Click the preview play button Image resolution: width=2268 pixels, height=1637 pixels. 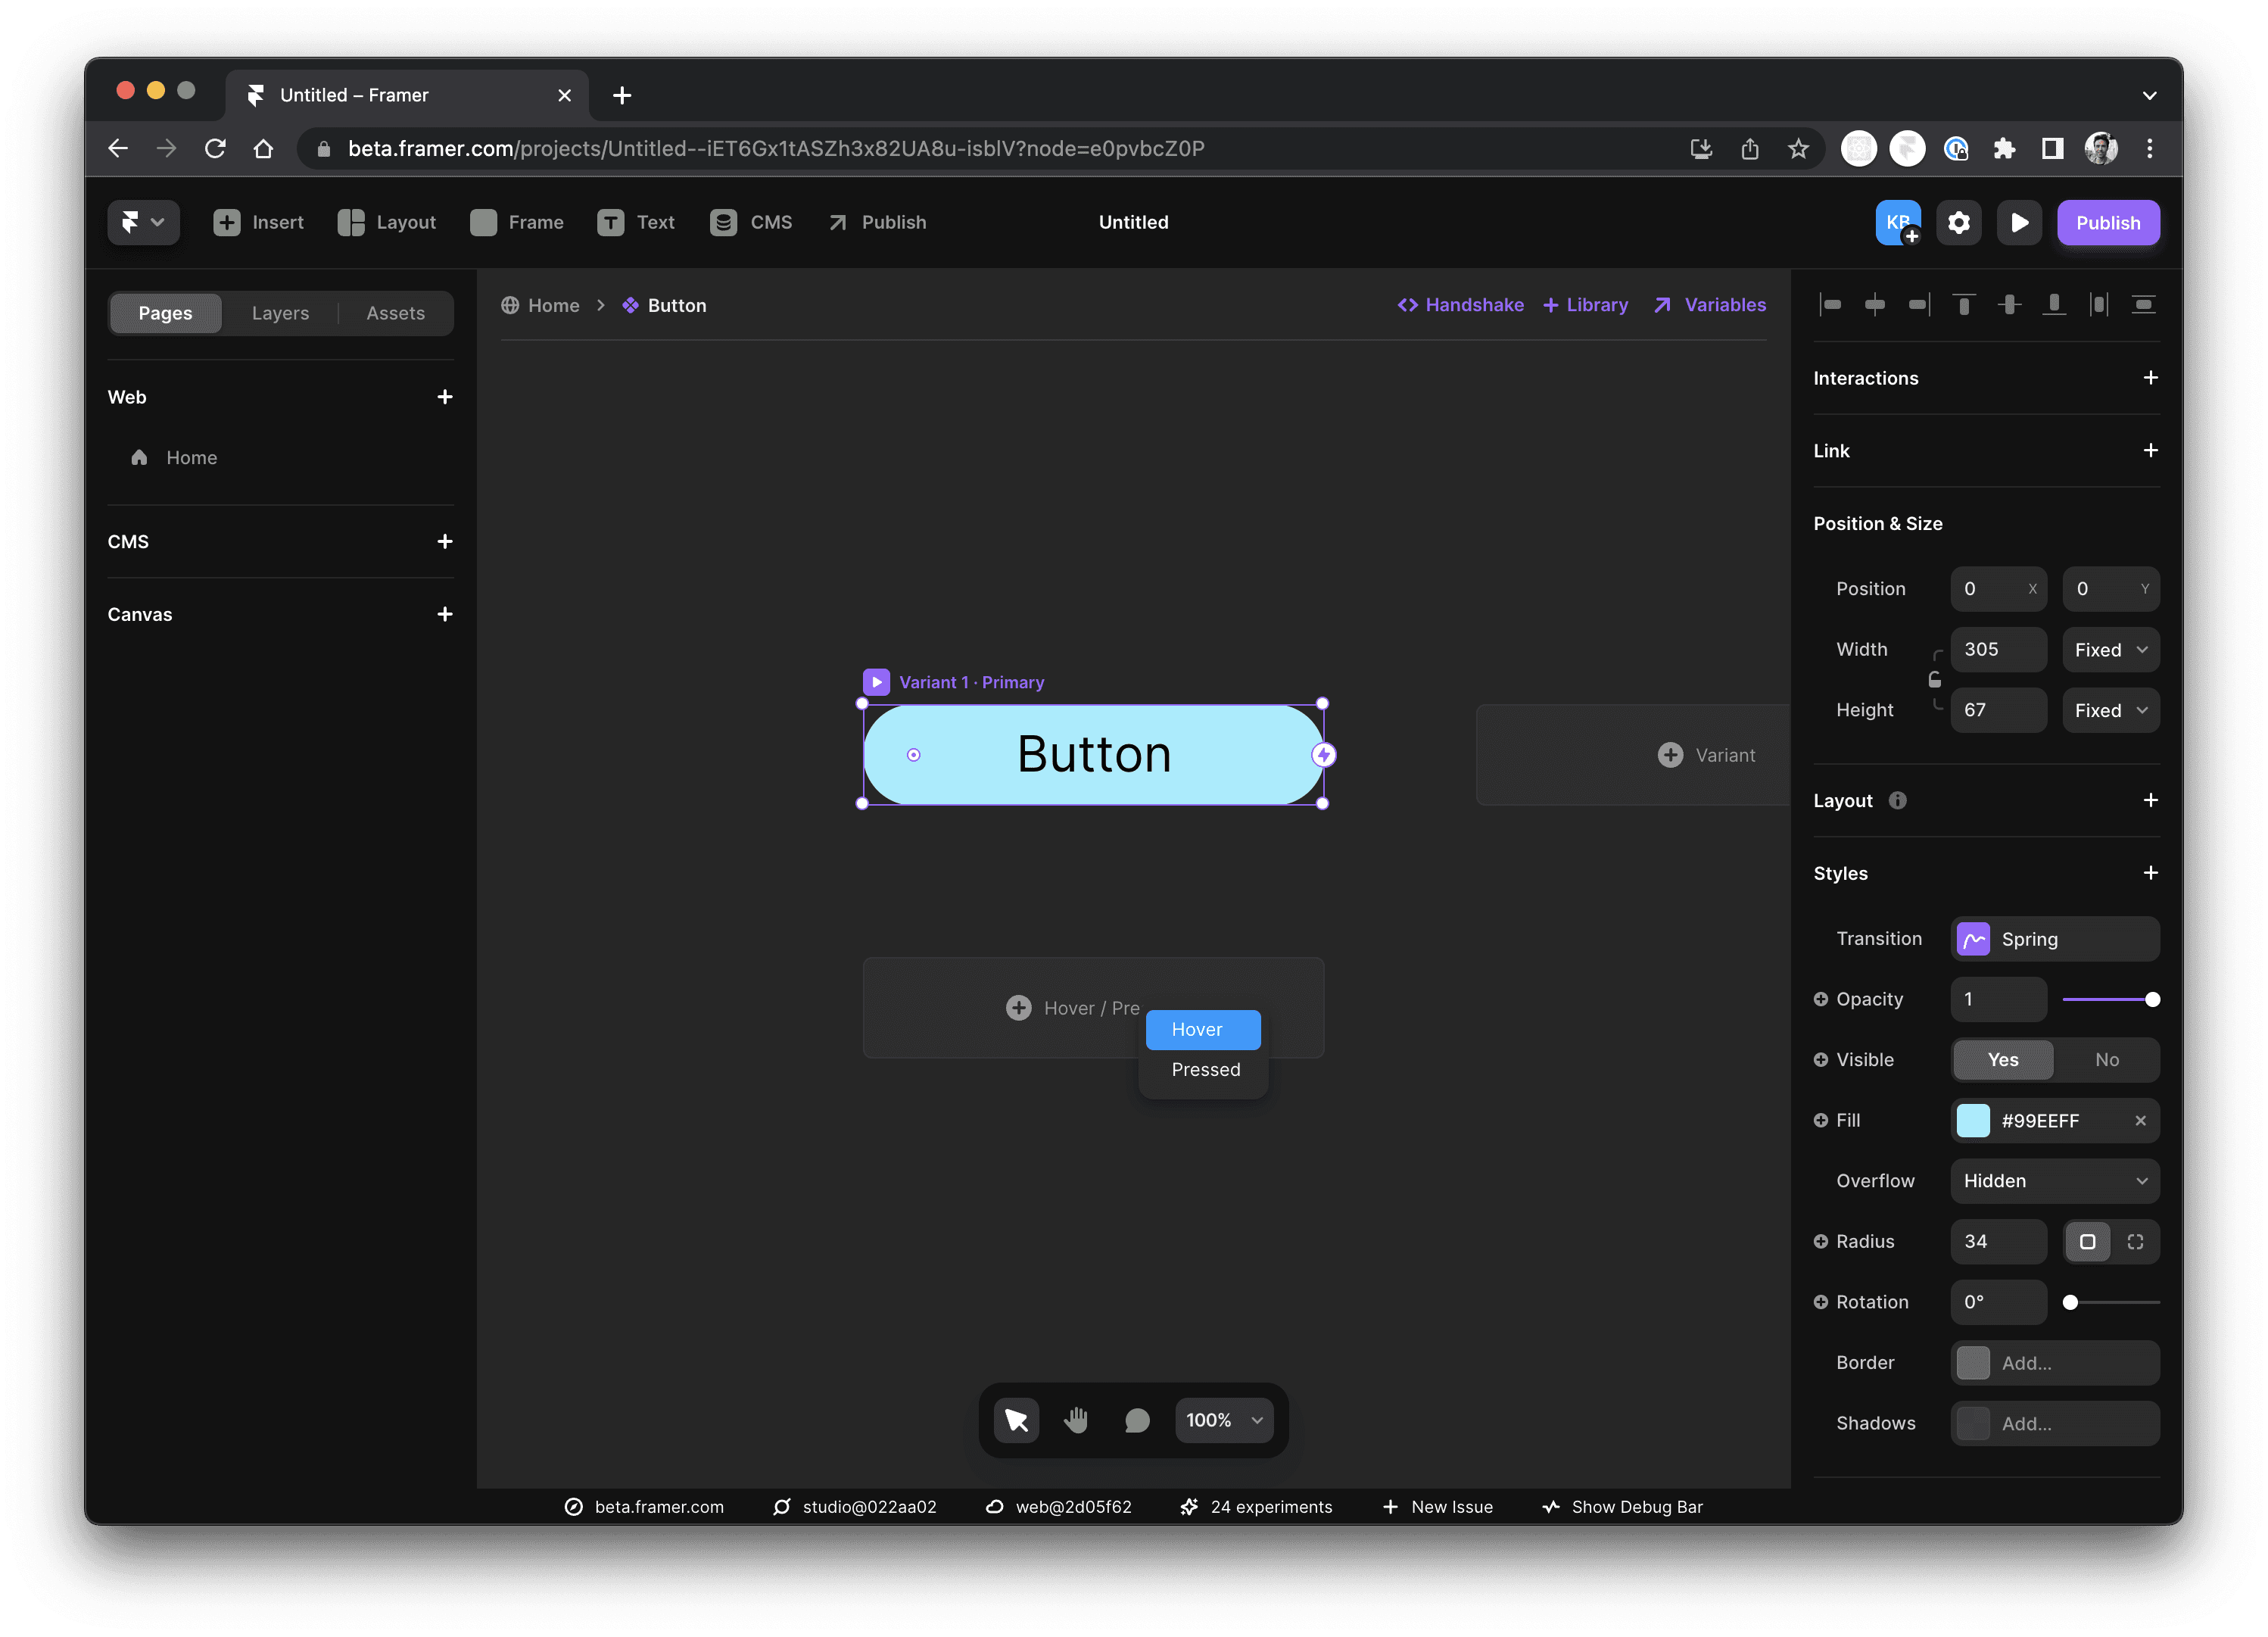2018,222
